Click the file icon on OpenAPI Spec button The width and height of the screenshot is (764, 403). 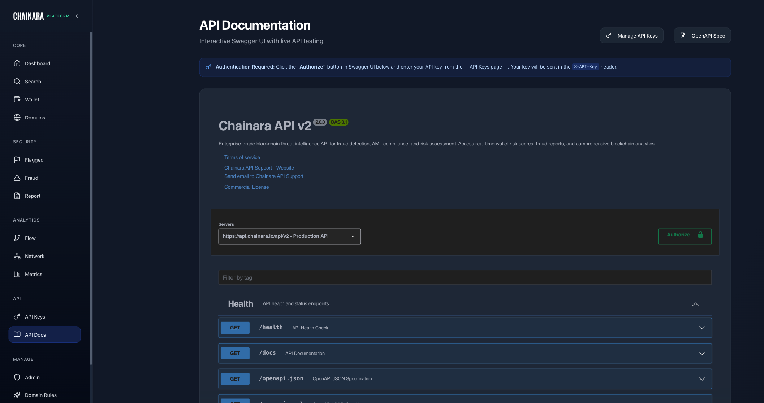click(683, 35)
